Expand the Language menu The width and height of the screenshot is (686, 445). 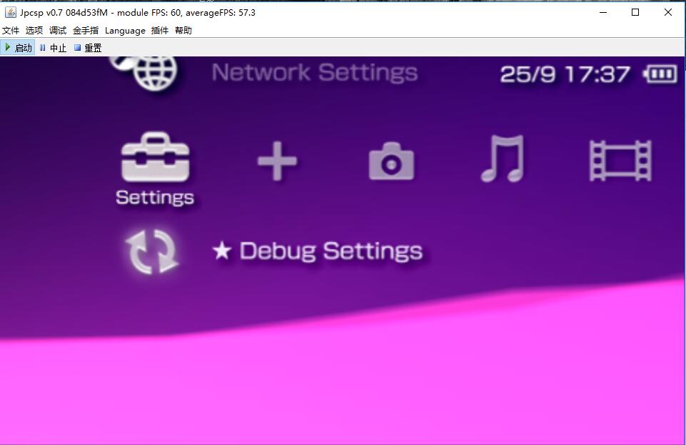coord(125,31)
